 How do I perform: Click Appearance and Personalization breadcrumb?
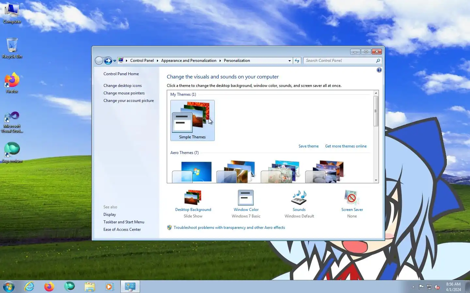tap(189, 61)
